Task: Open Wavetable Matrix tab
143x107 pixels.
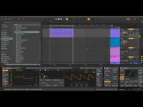Action: click(82, 68)
